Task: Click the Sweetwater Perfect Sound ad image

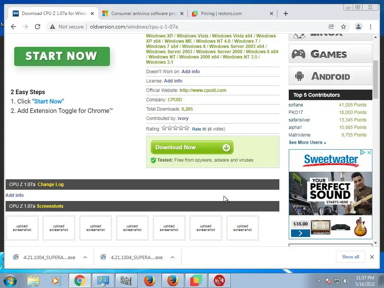Action: pos(330,193)
